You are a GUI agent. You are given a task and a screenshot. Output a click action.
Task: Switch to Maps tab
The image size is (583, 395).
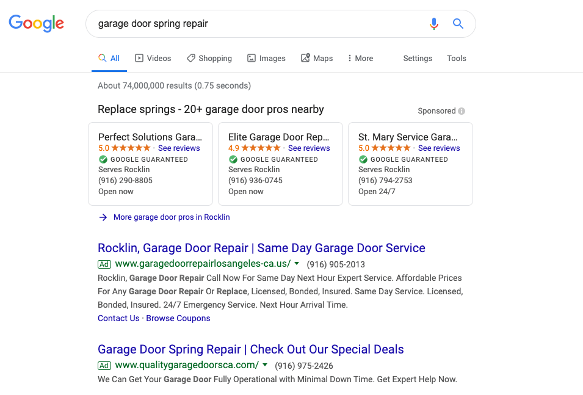[317, 59]
